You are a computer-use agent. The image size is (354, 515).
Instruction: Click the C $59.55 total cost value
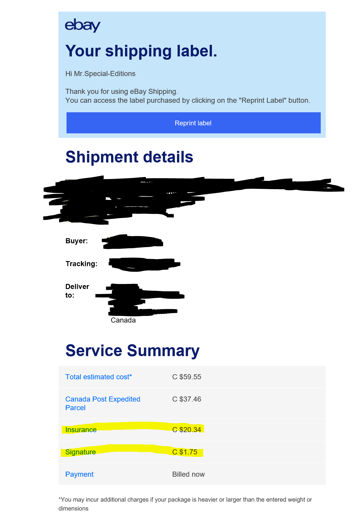coord(187,377)
